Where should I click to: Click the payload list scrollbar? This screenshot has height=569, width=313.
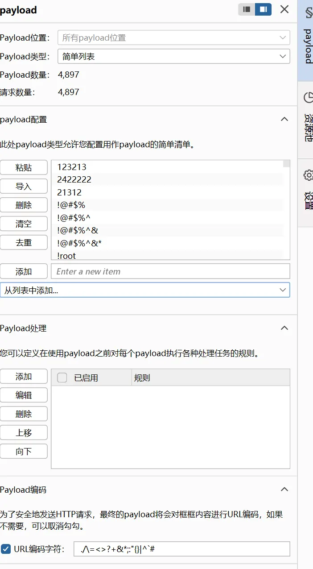click(287, 210)
